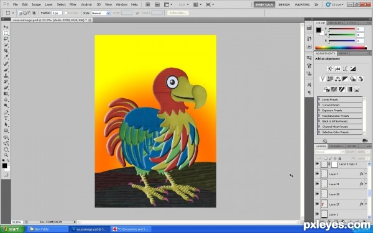
Task: Open the layer blend mode dropdown
Action: click(x=329, y=152)
